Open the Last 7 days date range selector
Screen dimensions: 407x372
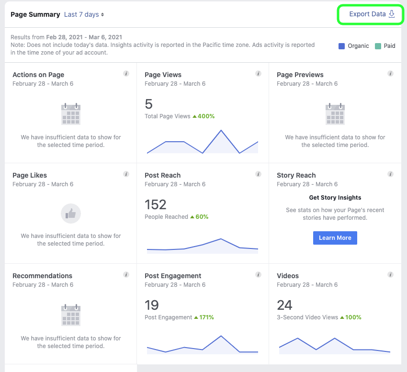[x=83, y=14]
